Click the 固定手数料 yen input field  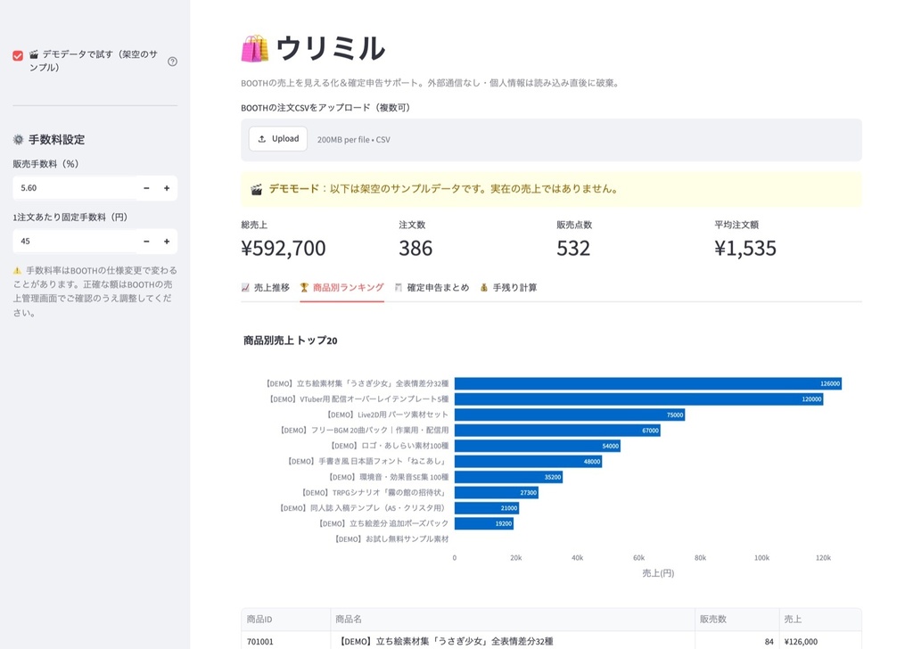click(x=75, y=241)
